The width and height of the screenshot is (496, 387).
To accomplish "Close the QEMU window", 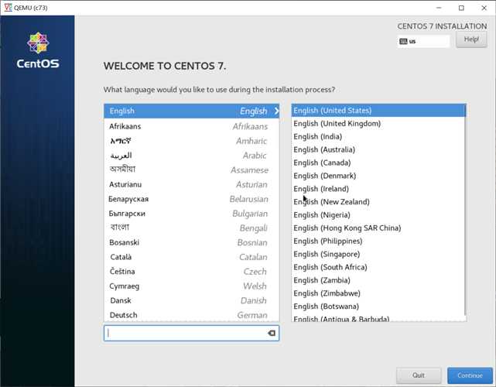I will click(x=484, y=8).
